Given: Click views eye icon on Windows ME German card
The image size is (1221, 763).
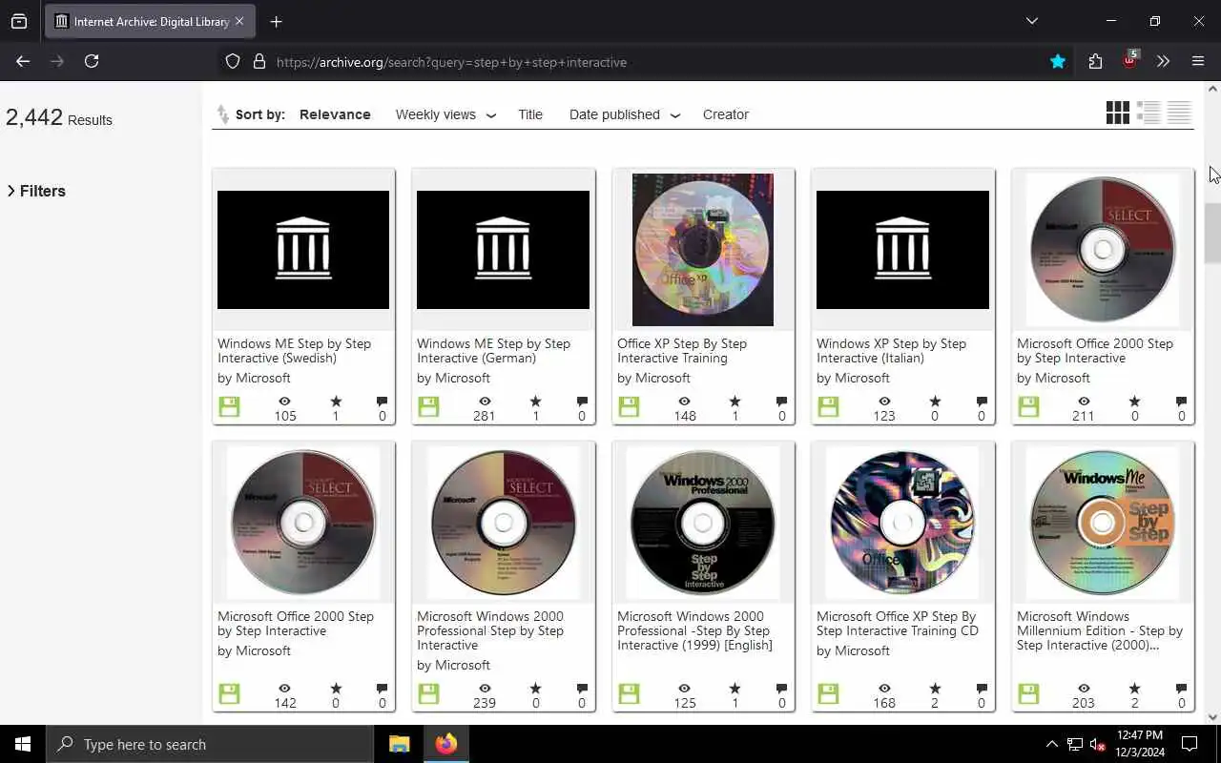Looking at the screenshot, I should pyautogui.click(x=485, y=402).
